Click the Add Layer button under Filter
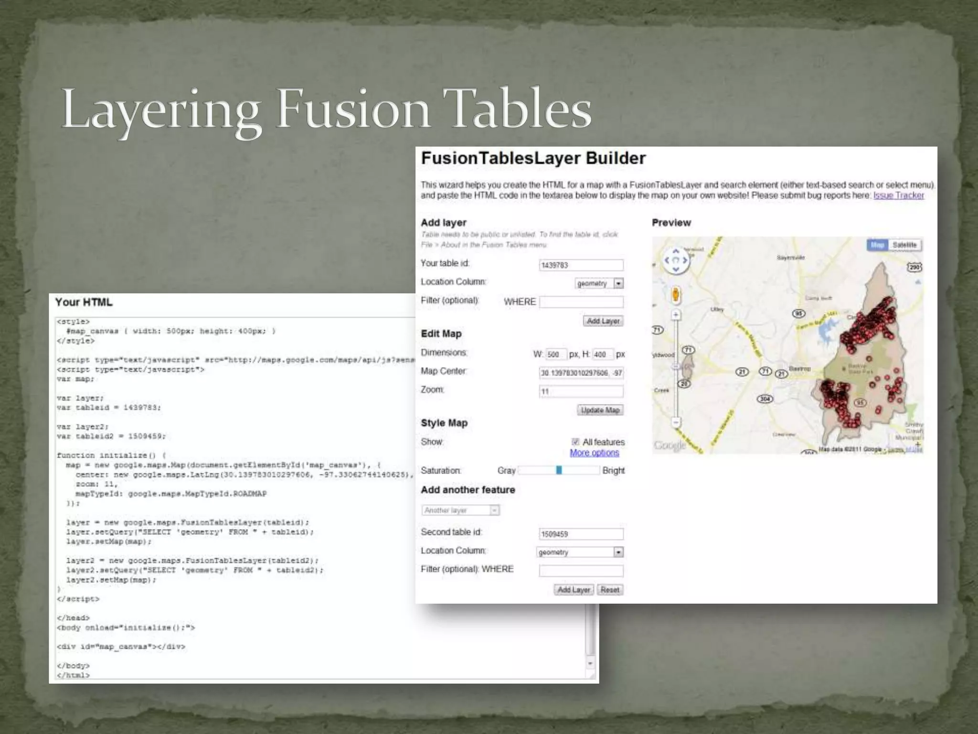 click(603, 321)
